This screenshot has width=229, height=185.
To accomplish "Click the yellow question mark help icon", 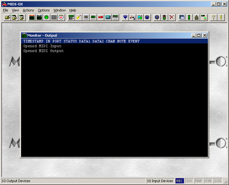I will coord(214,18).
